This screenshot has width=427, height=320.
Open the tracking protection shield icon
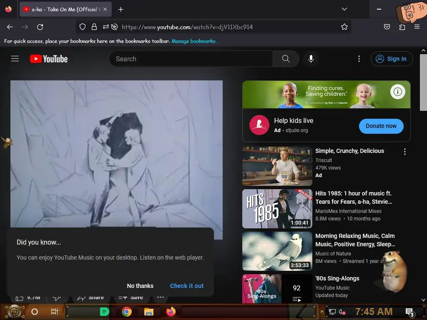[x=83, y=27]
